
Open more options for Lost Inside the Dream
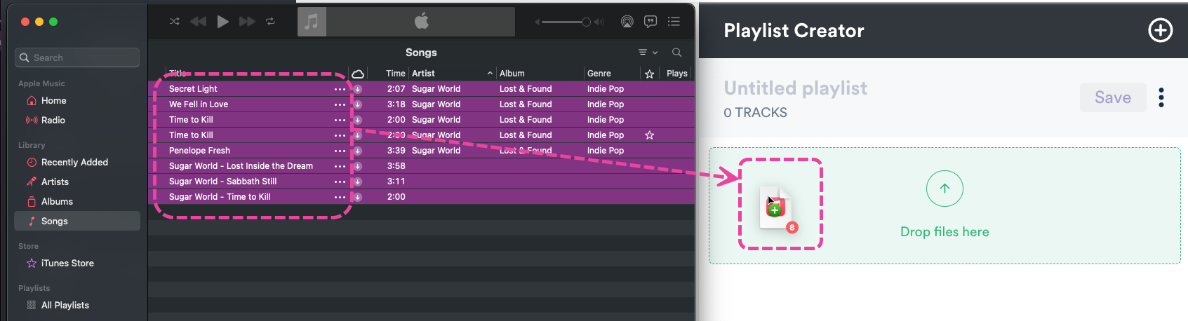(340, 166)
